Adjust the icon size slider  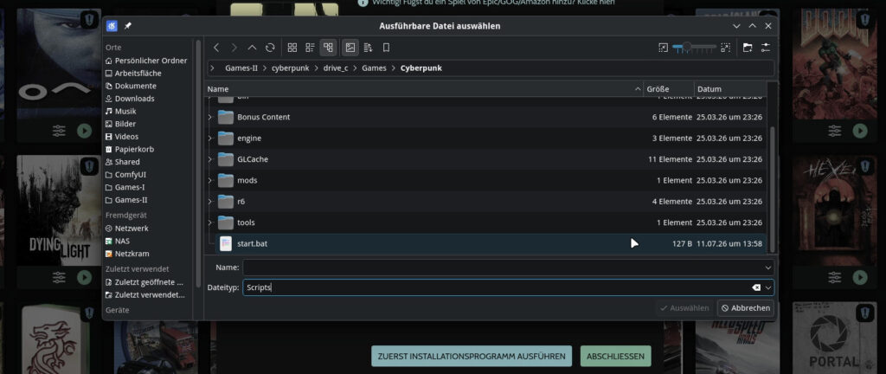[x=695, y=48]
